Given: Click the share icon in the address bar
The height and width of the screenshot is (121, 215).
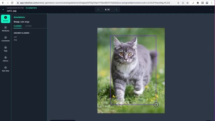Looking at the screenshot, I should (x=183, y=3).
